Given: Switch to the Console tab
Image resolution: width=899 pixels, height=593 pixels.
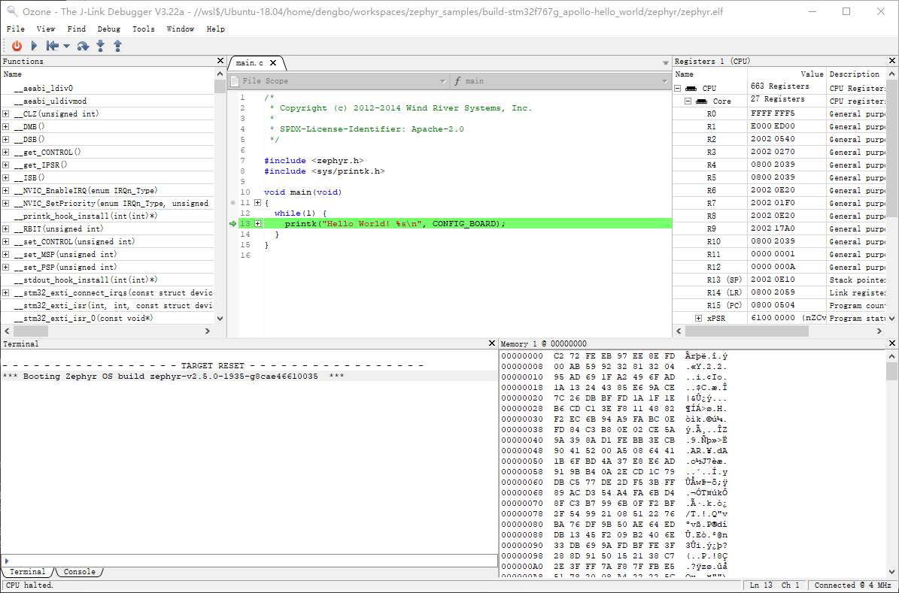Looking at the screenshot, I should click(x=80, y=572).
